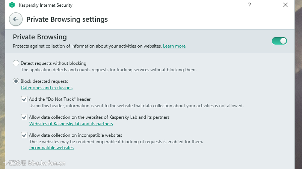Screen dimensions: 302x169
Task: Uncheck Allow data collection on Kaspersky Lab websites
Action: point(24,117)
